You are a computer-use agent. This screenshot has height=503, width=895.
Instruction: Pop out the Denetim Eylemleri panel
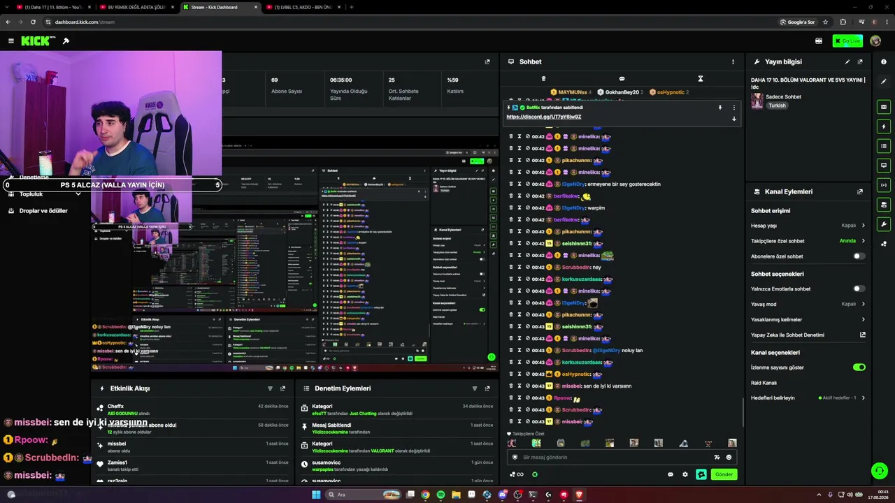pos(487,388)
